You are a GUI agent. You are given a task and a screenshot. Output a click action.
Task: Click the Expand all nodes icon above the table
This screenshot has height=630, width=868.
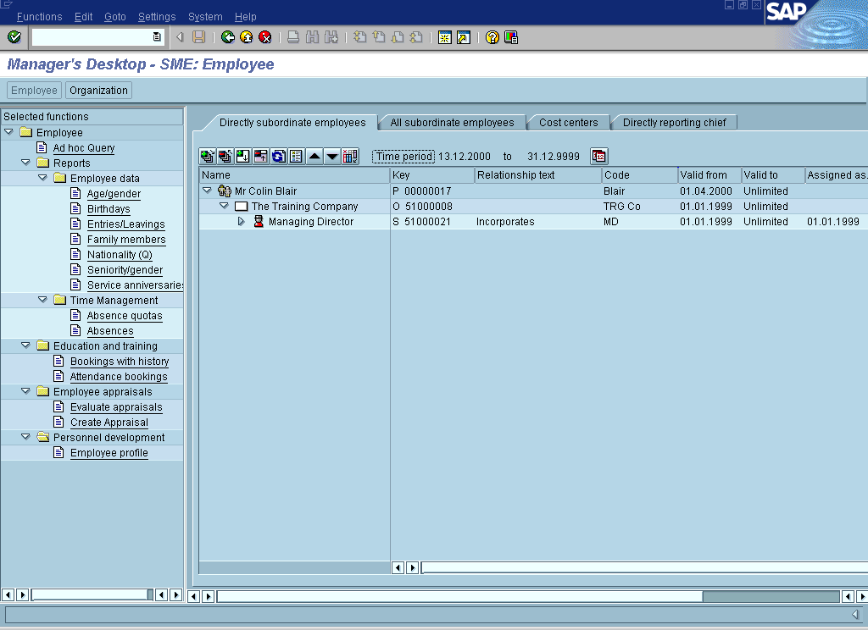point(208,157)
